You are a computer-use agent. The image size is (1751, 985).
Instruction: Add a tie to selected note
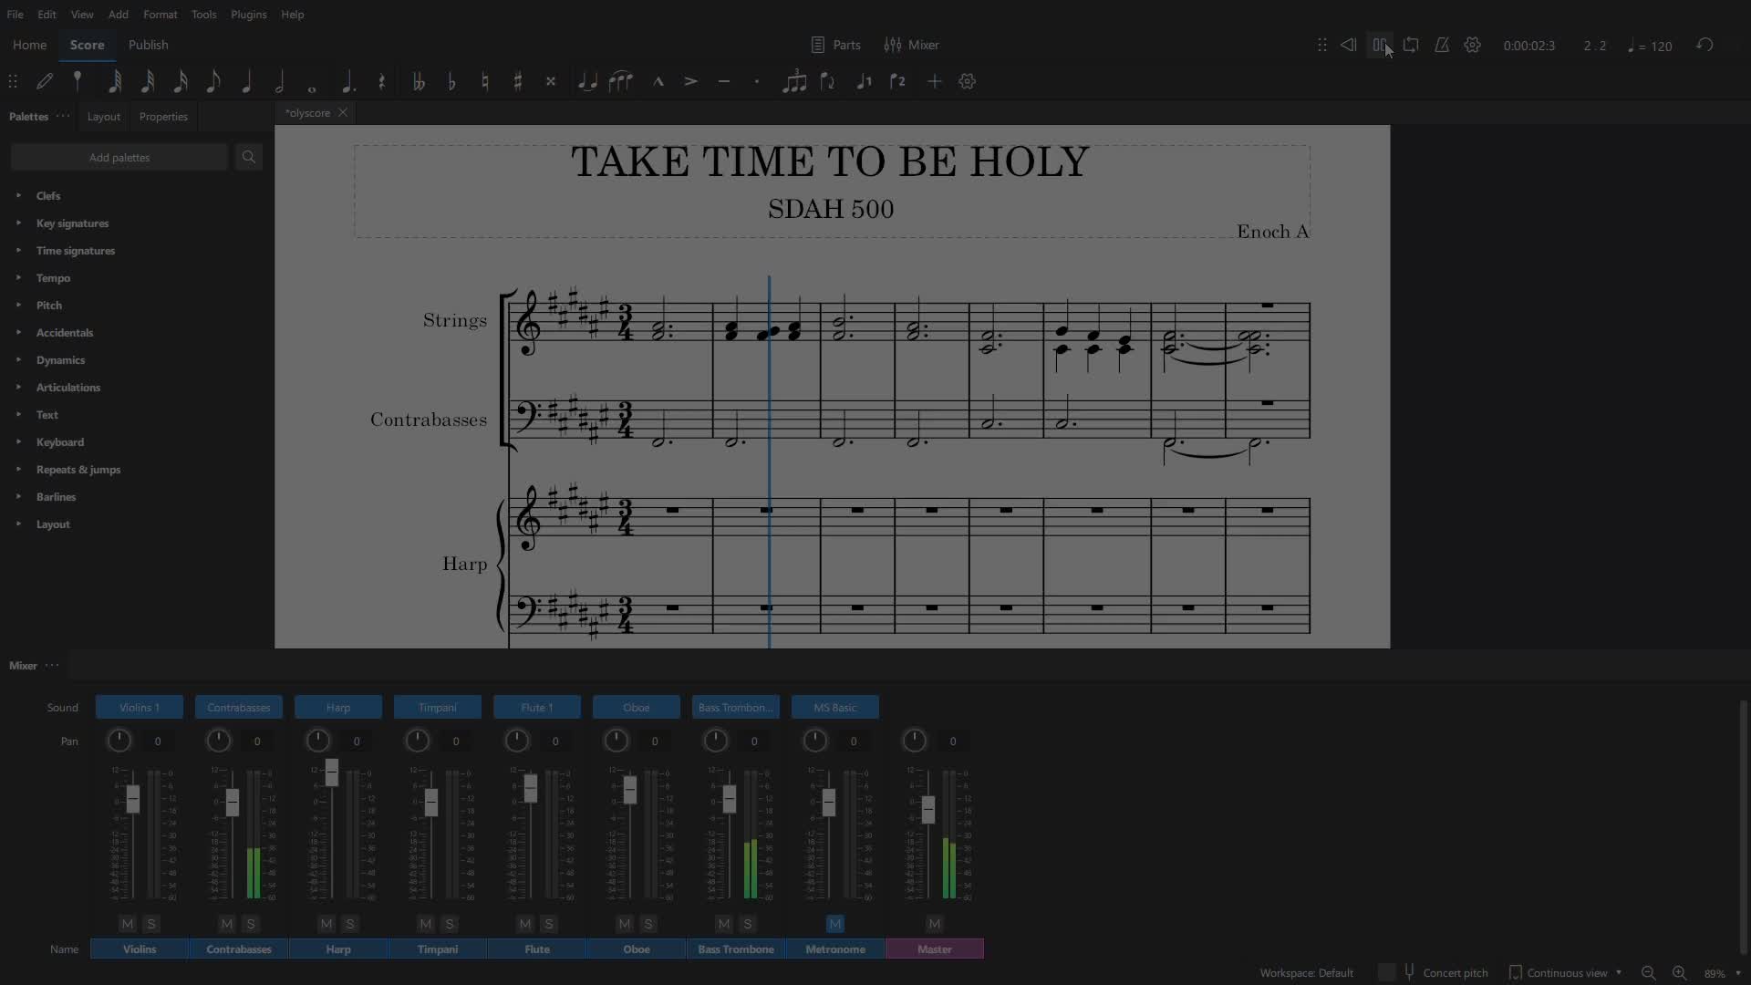[587, 81]
